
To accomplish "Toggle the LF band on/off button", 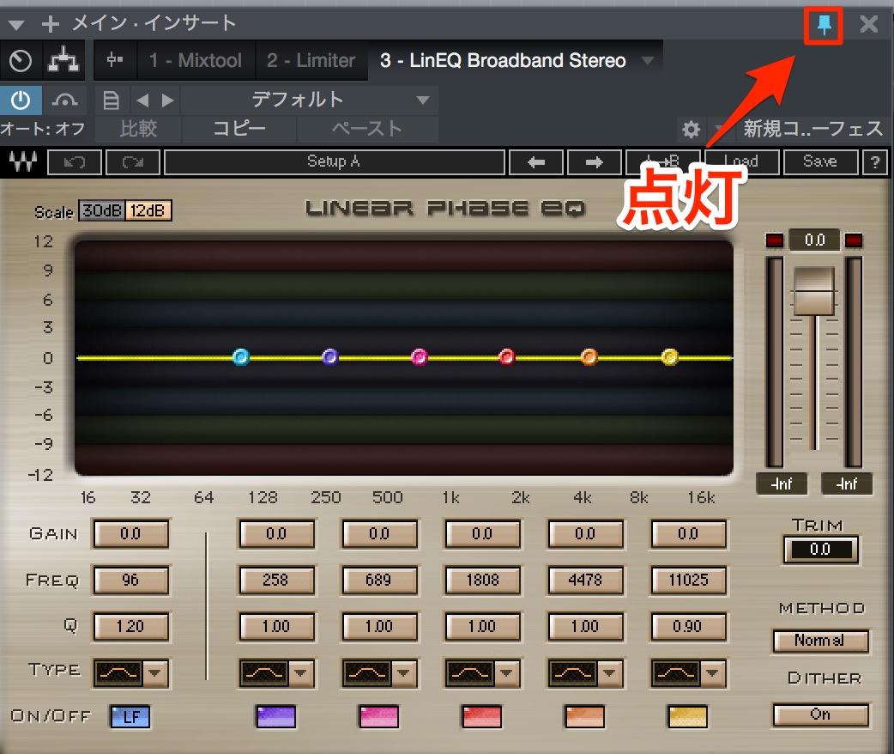I will (x=130, y=717).
